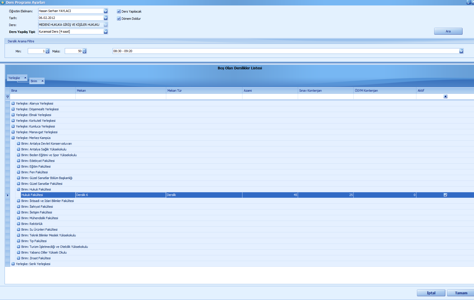Adjust the Maks value spinner
474x300 pixels.
pos(84,51)
